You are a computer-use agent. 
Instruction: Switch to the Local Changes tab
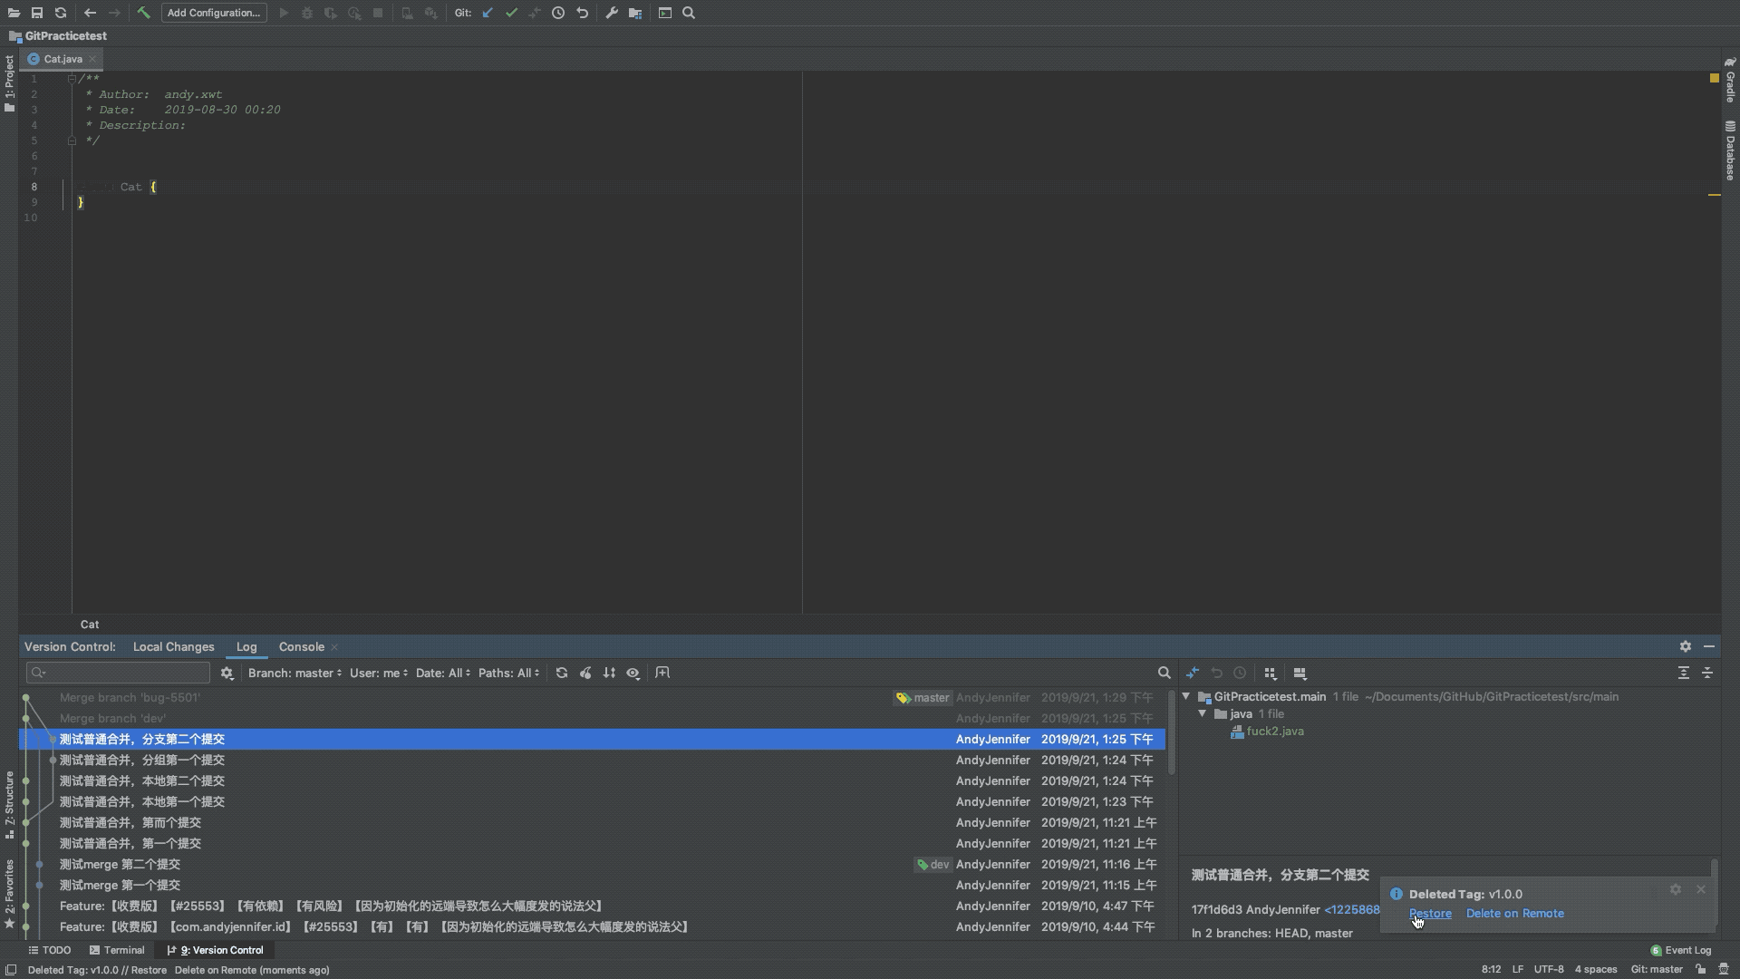click(x=173, y=646)
